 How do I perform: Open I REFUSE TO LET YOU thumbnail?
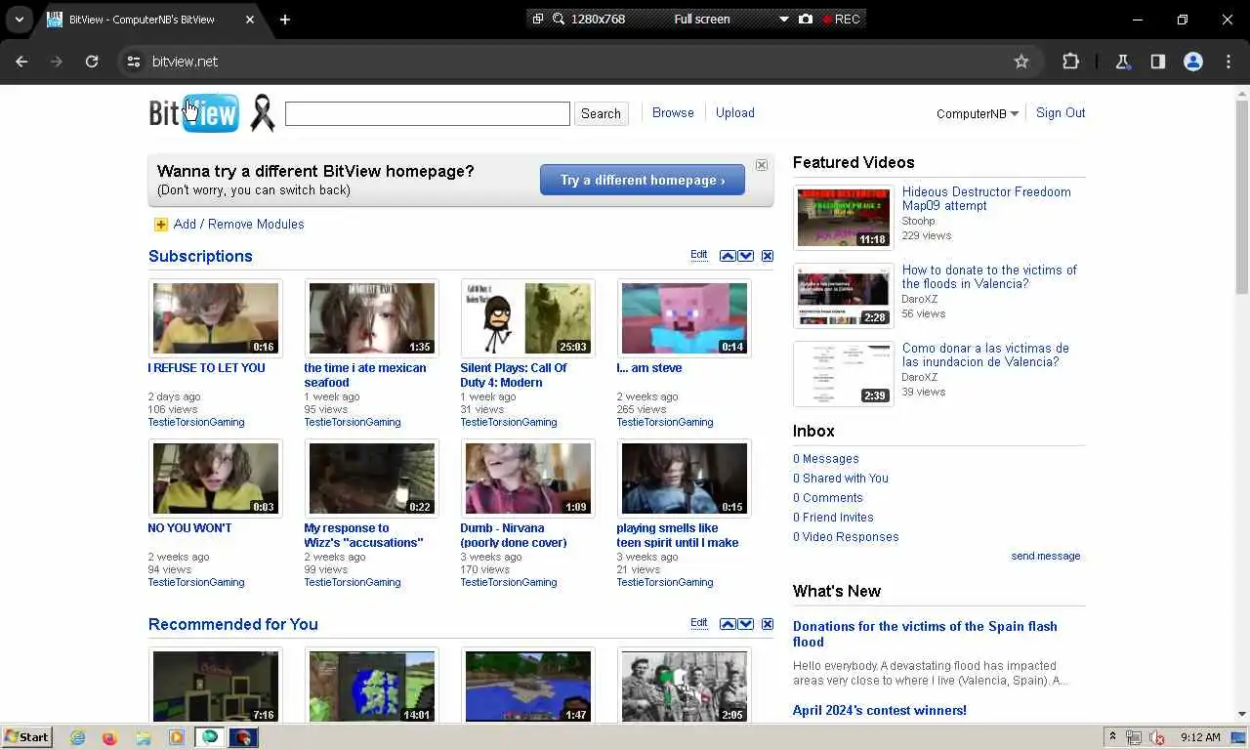point(216,318)
